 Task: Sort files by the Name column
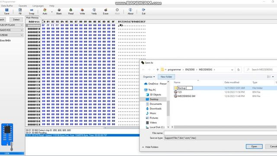pos(177,82)
